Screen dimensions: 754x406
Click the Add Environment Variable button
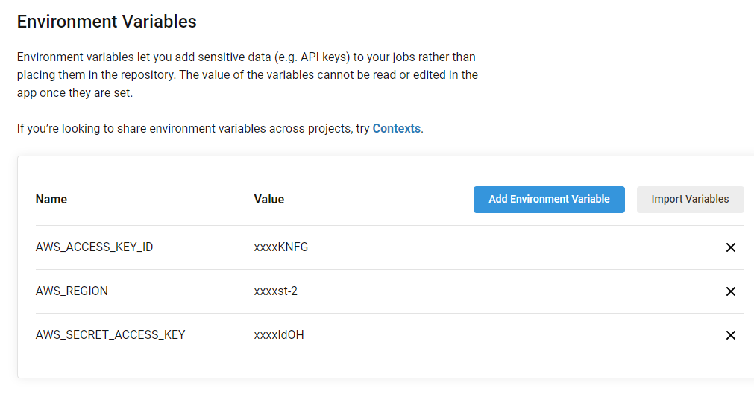[x=549, y=200]
